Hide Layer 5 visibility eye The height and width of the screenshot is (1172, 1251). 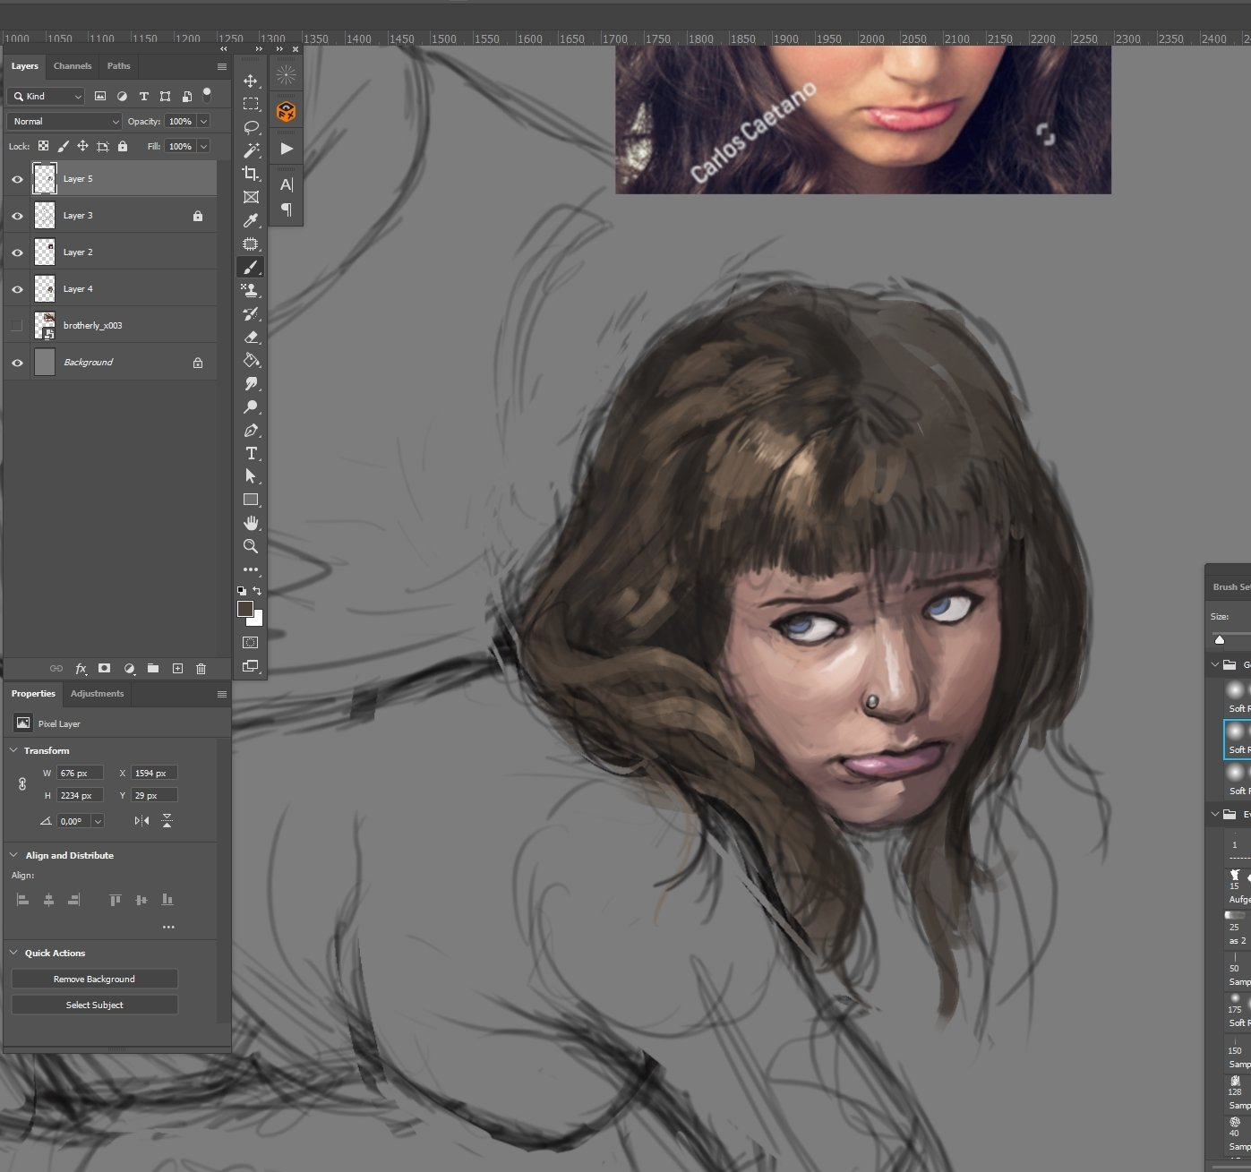[17, 179]
